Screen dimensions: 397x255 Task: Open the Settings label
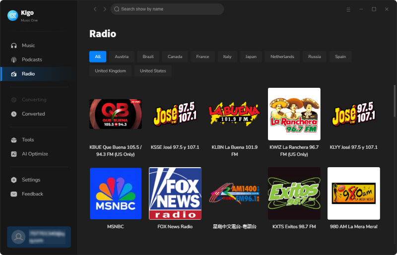click(x=31, y=180)
